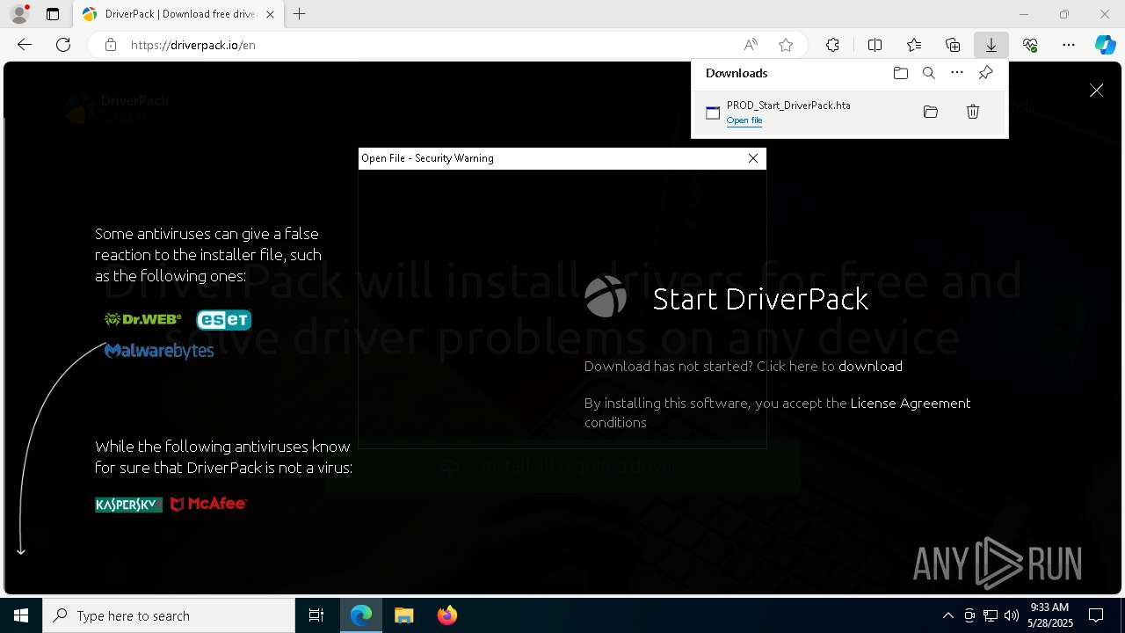Open More options in Downloads panel

click(x=957, y=73)
